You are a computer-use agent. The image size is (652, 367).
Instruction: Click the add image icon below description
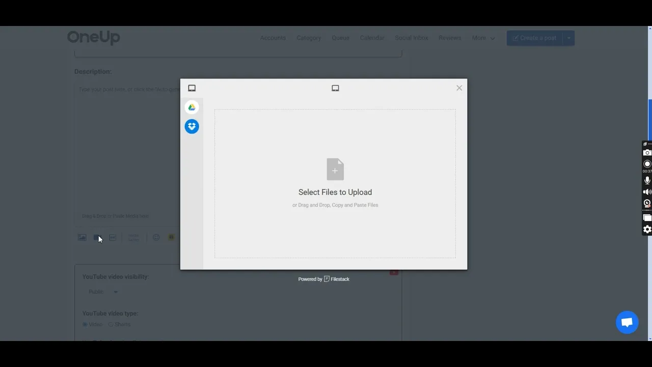[x=82, y=238]
